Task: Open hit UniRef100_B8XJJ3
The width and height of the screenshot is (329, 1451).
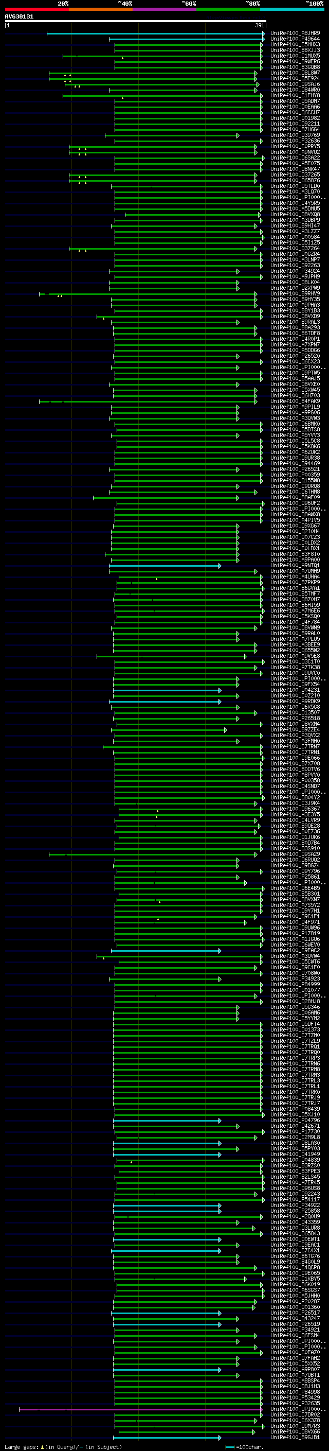Action: [295, 50]
